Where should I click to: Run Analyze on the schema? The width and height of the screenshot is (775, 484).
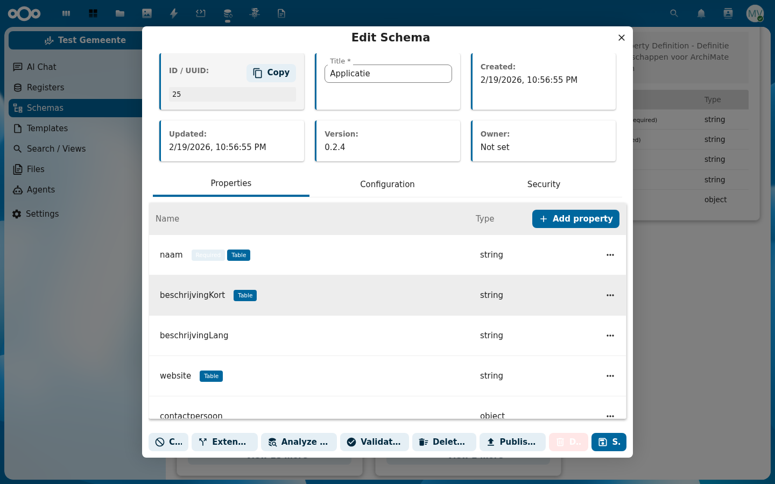click(299, 442)
